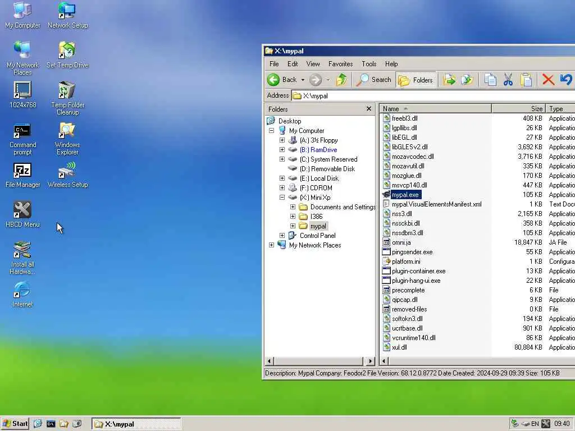Open the File menu

pos(274,64)
